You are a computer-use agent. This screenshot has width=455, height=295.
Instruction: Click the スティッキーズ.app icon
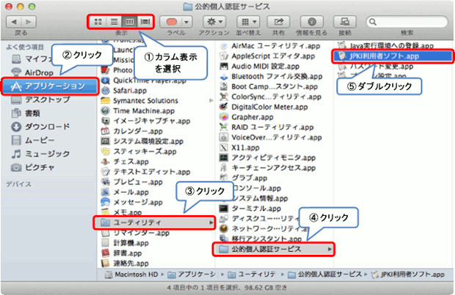pyautogui.click(x=105, y=152)
